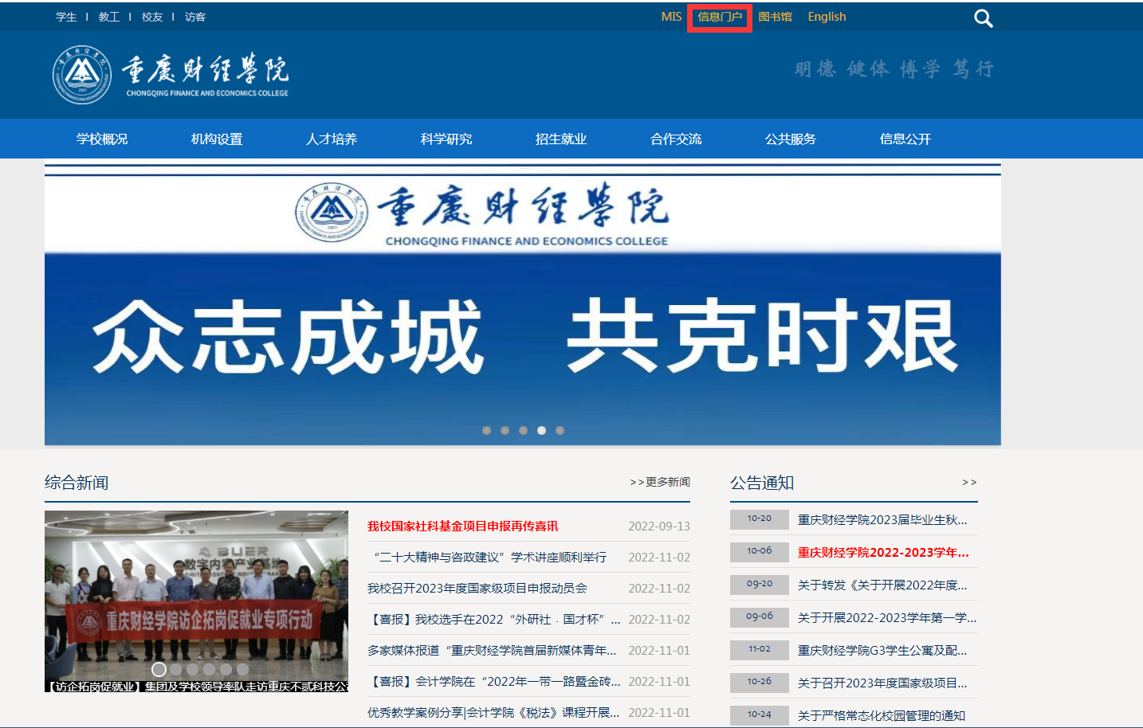Open notice 关于转发《关于开展2022年度...
Viewport: 1143px width, 728px height.
(882, 585)
